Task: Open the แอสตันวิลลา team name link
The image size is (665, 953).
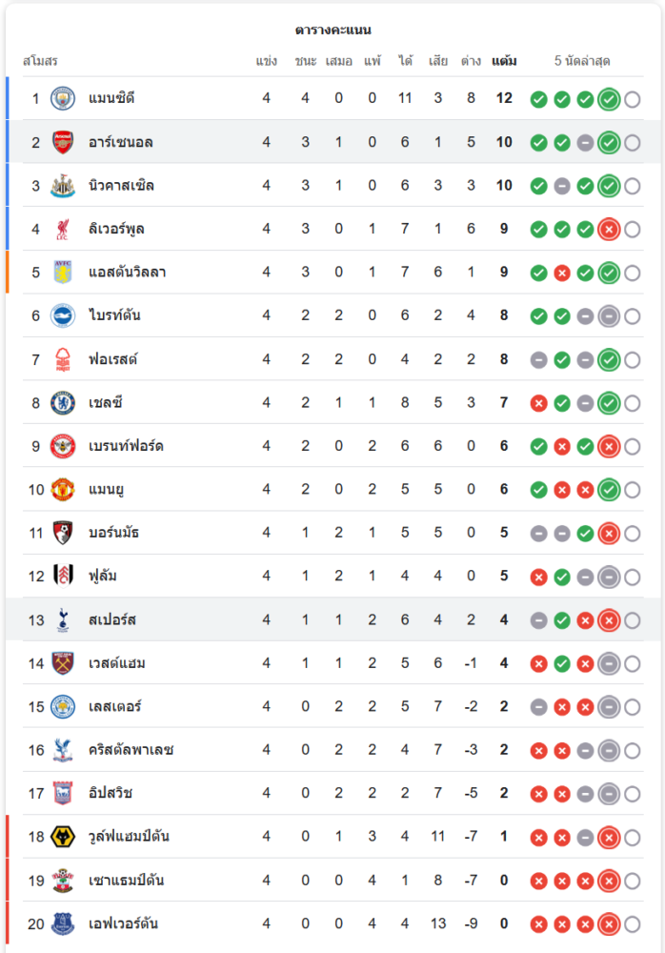Action: pyautogui.click(x=128, y=273)
